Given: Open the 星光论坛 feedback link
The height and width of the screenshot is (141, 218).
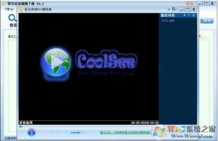Looking at the screenshot, I should (126, 133).
